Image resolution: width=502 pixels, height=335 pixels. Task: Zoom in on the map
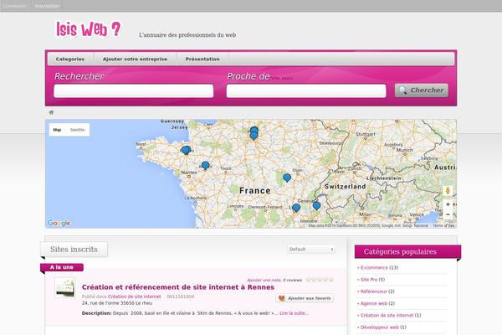448,204
